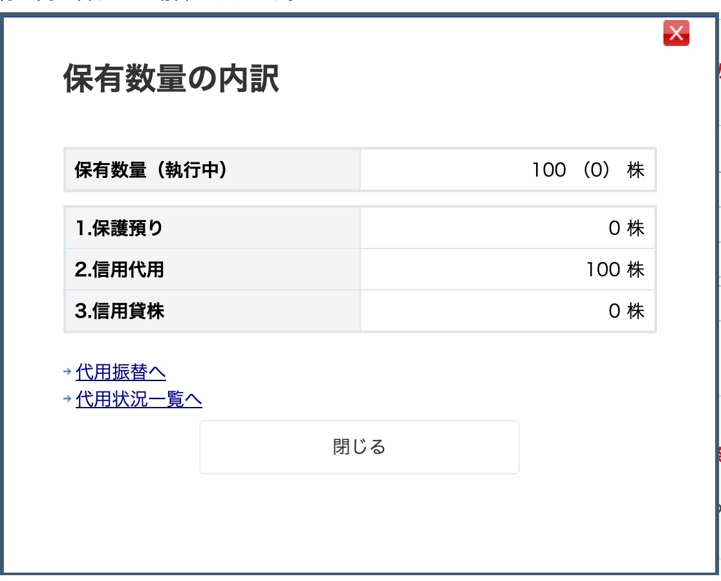Click the 閉じる button
Viewport: 721px width, 581px height.
[359, 446]
